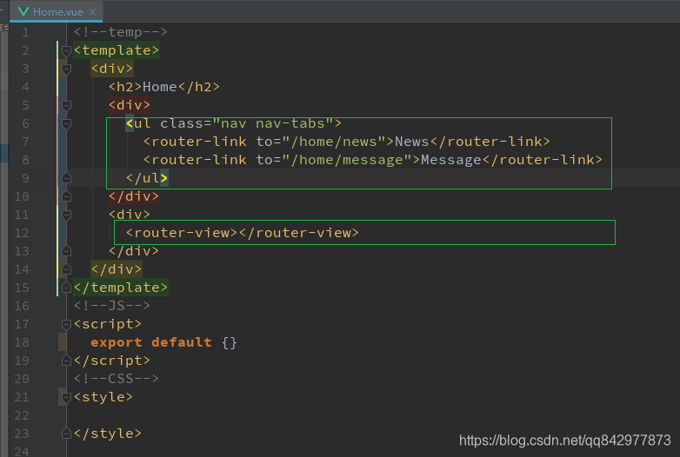The height and width of the screenshot is (457, 680).
Task: Close the Home.vue tab
Action: pos(92,11)
